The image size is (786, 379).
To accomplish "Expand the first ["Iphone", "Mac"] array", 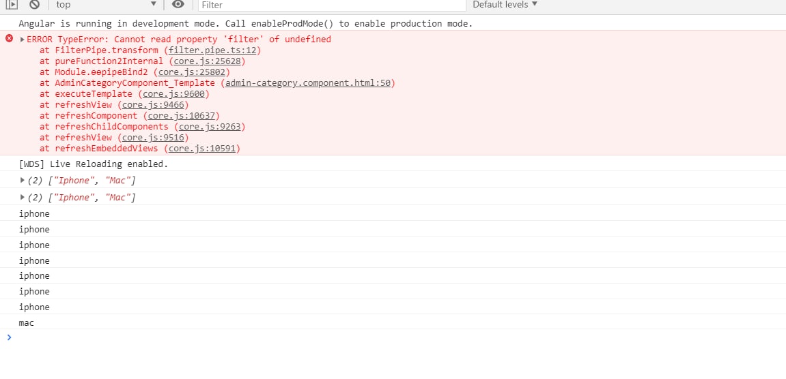I will (23, 181).
